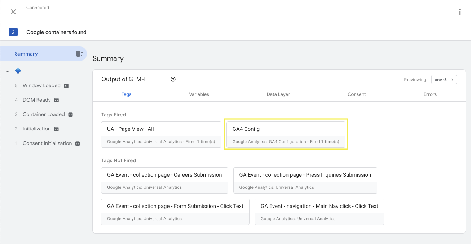Close the Tag Assistant debug panel
Image resolution: width=471 pixels, height=244 pixels.
coord(13,12)
